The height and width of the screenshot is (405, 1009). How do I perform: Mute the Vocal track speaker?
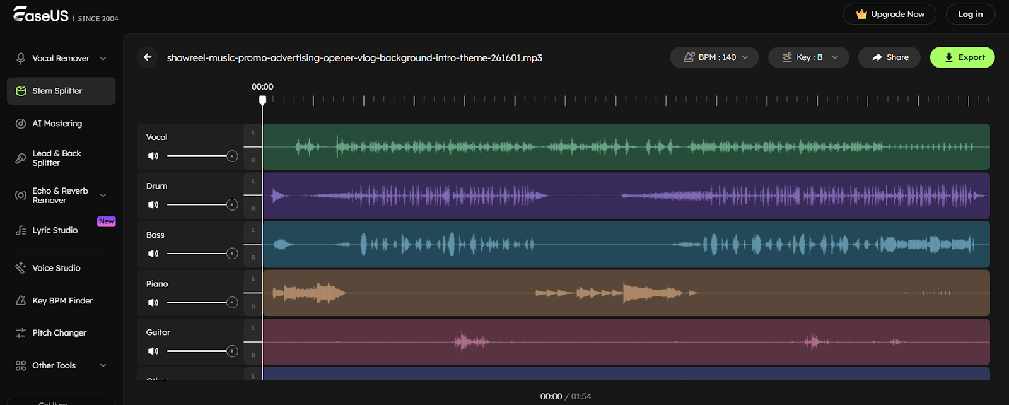coord(153,156)
